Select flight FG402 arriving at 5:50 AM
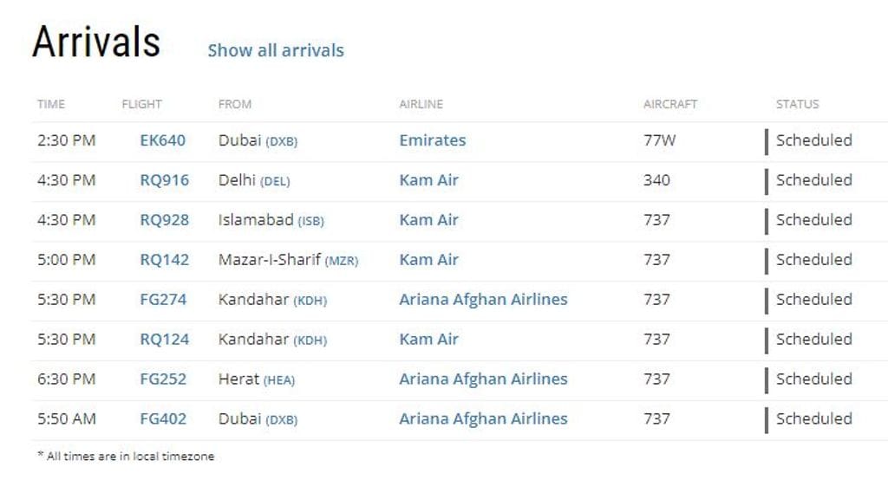Viewport: 888px width, 499px height. [x=161, y=418]
